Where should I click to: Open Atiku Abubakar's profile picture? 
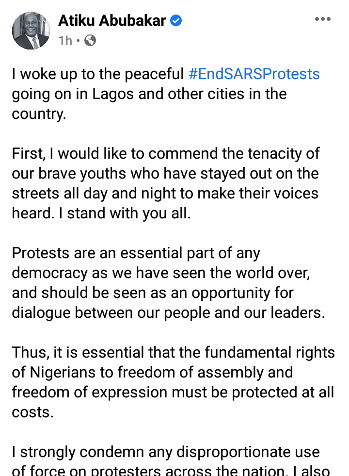32,31
